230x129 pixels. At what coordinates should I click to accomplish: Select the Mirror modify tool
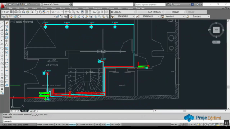(7, 30)
